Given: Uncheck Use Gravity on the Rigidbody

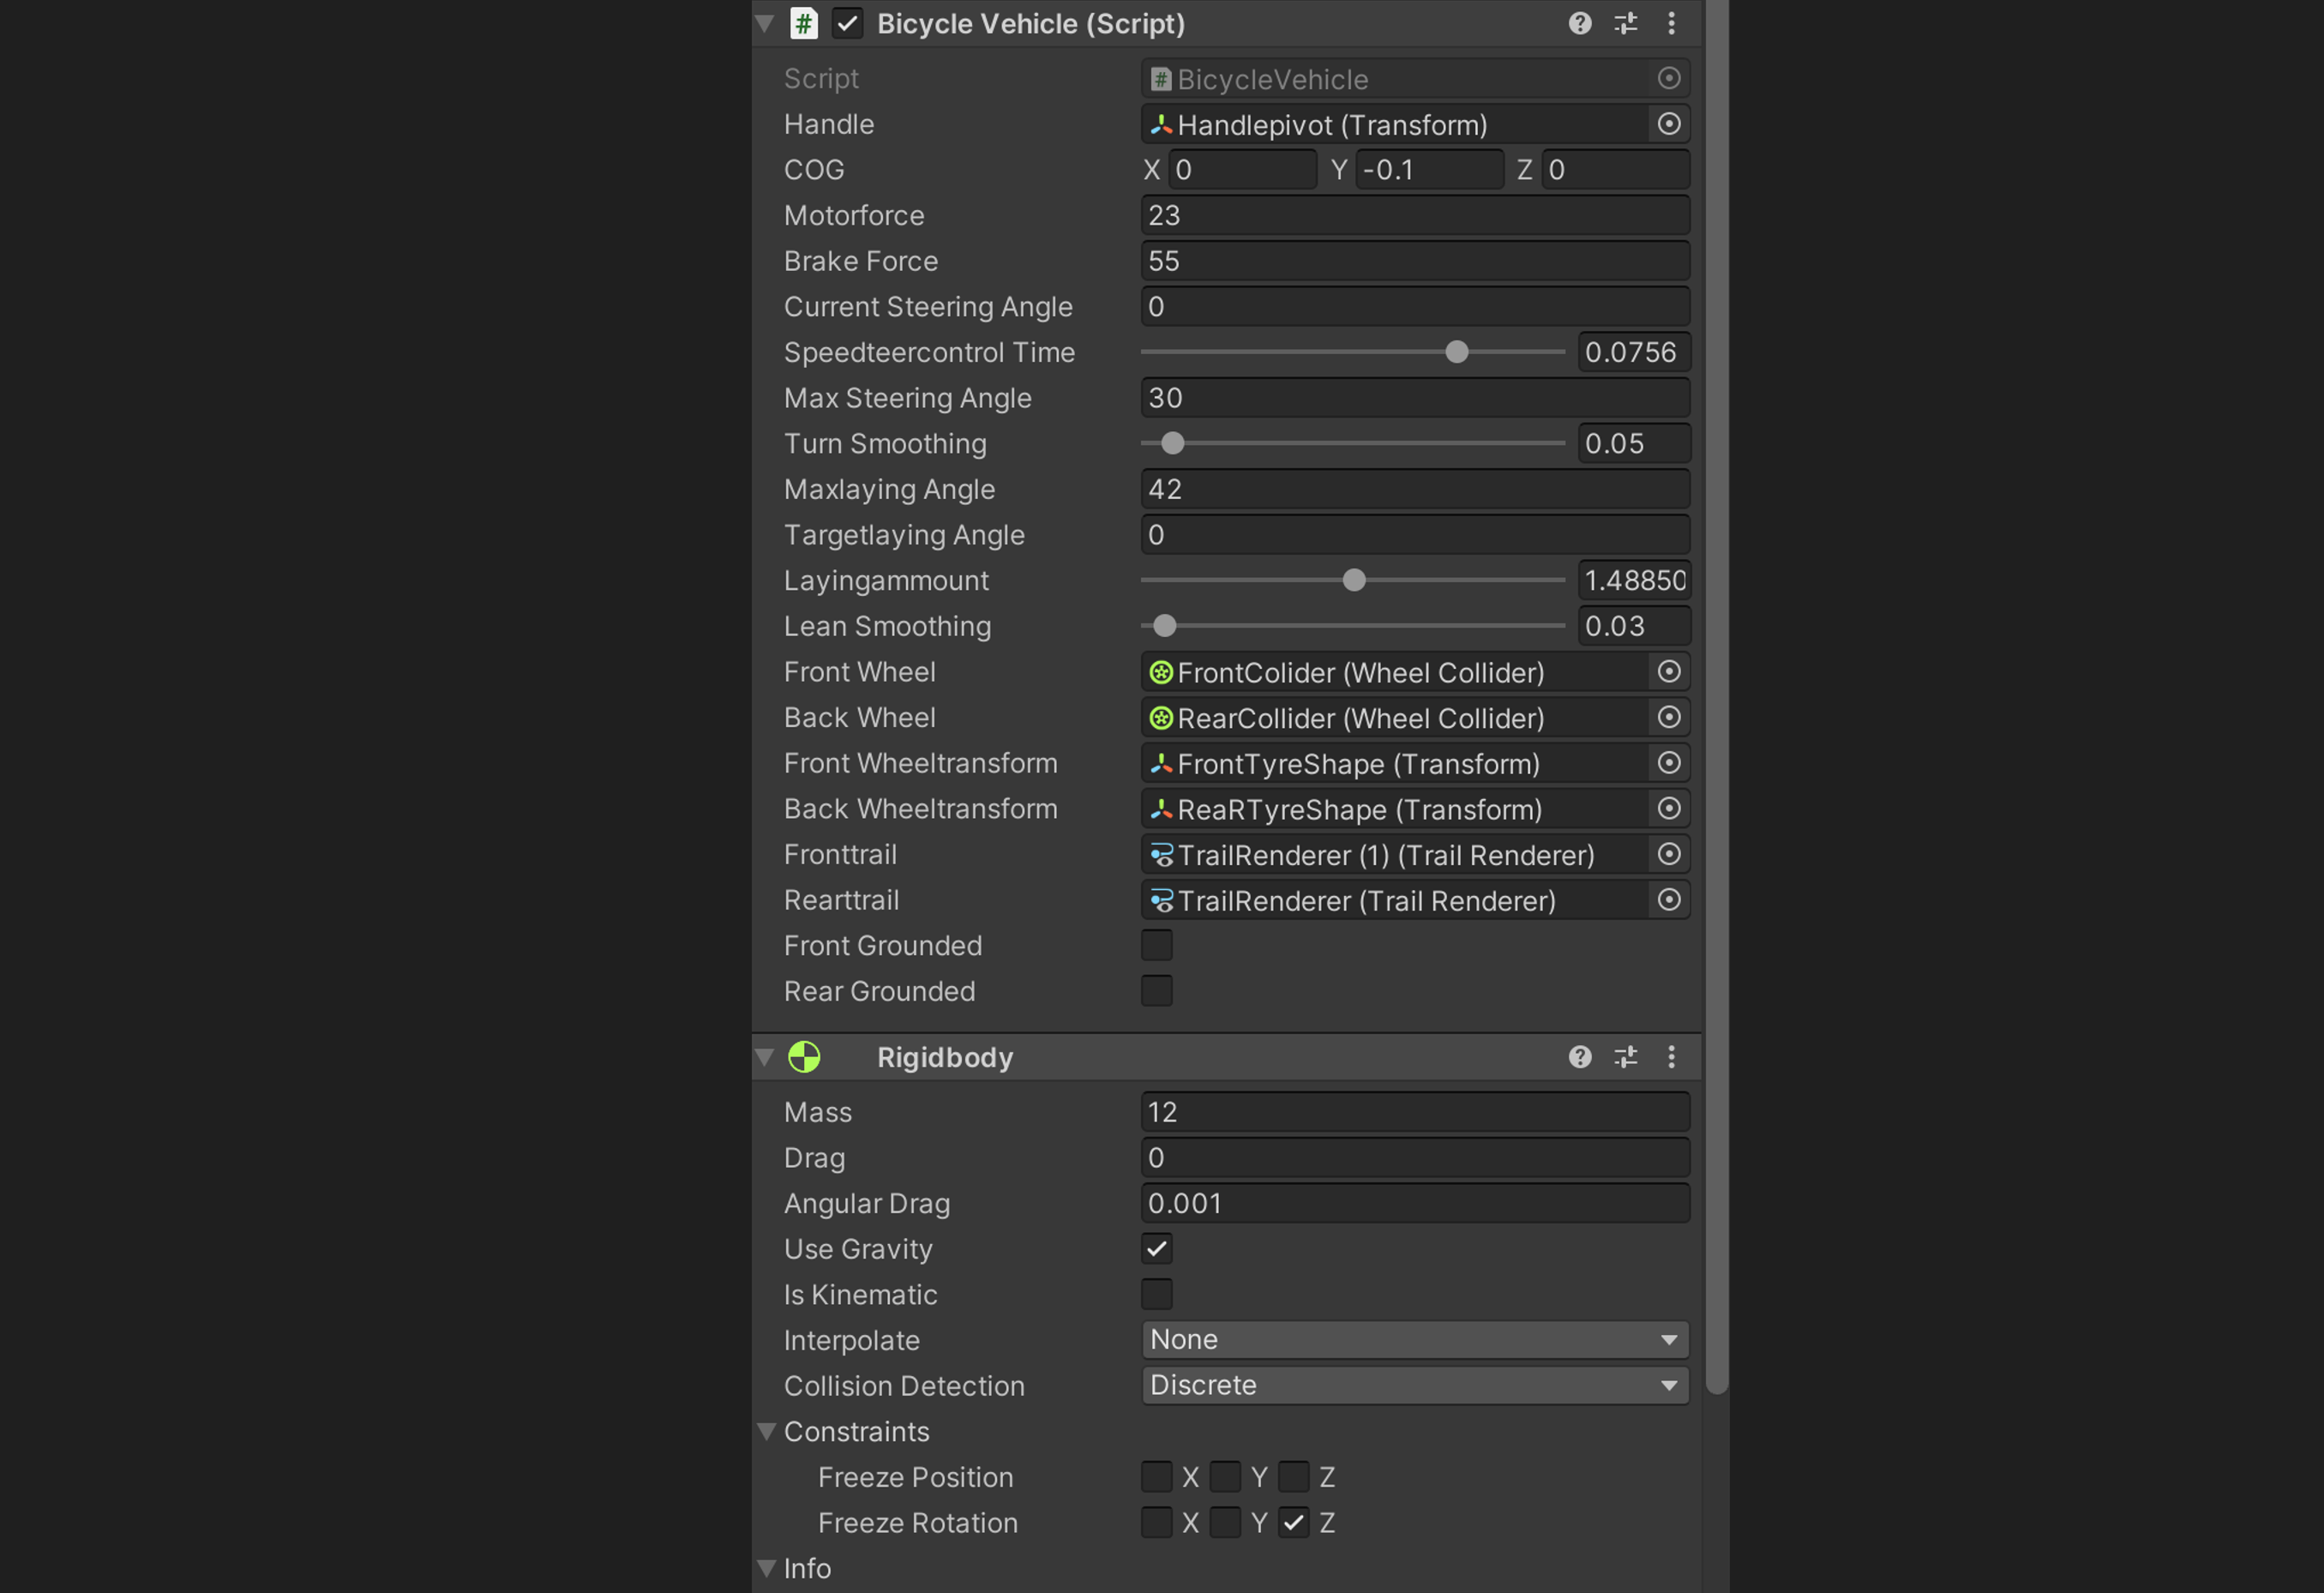Looking at the screenshot, I should pos(1156,1248).
